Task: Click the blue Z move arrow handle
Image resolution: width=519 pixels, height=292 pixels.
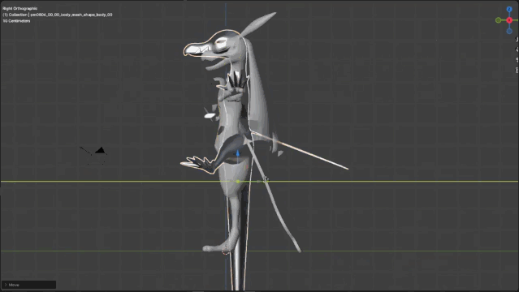Action: coord(238,153)
